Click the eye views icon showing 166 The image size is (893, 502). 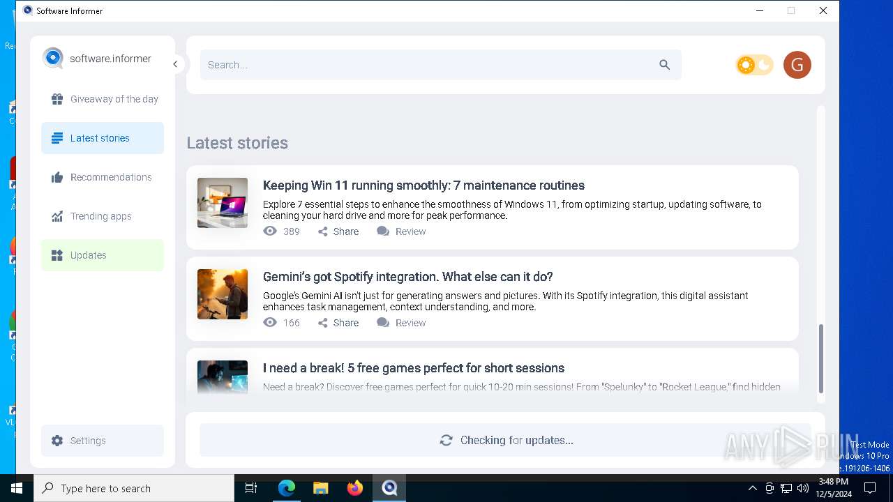(270, 323)
